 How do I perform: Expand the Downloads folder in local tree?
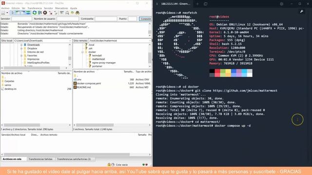coord(21,45)
